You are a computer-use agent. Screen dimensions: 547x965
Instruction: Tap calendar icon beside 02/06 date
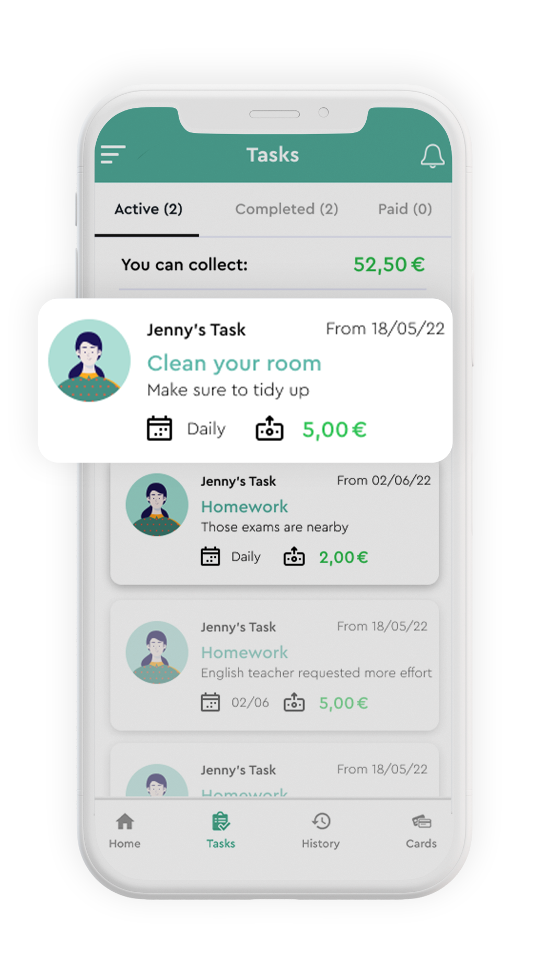[211, 702]
